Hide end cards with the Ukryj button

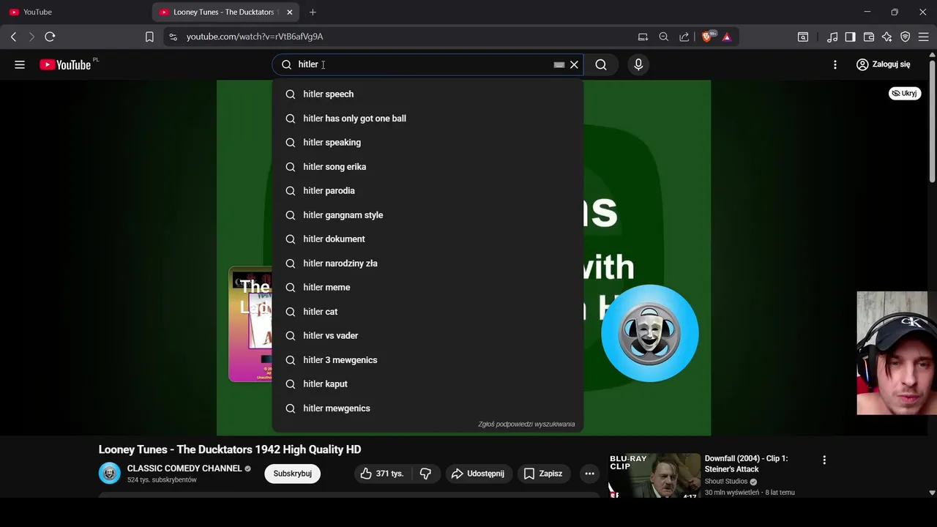coord(905,93)
